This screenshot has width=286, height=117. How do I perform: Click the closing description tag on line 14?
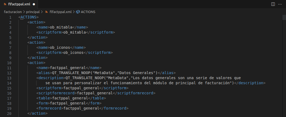pos(250,83)
